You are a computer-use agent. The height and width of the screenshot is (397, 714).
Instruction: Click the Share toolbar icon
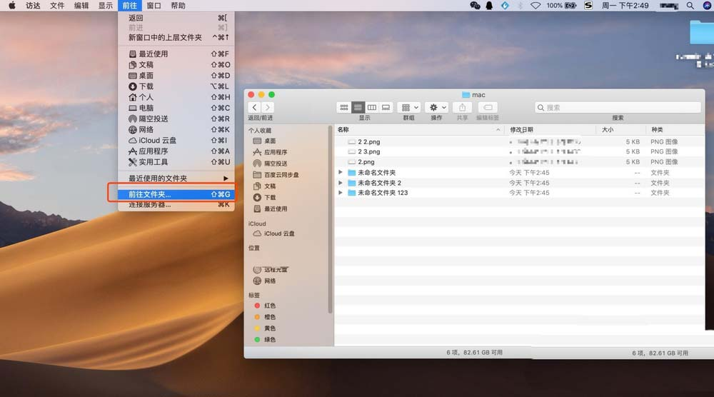462,107
